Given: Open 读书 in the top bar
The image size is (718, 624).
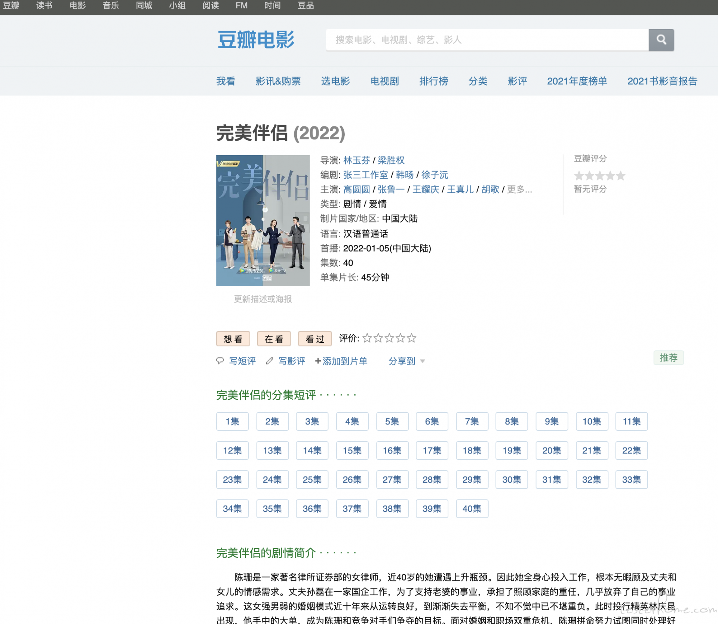Looking at the screenshot, I should pos(44,6).
